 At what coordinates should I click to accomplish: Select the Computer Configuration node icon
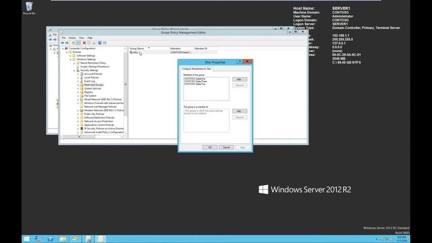66,48
